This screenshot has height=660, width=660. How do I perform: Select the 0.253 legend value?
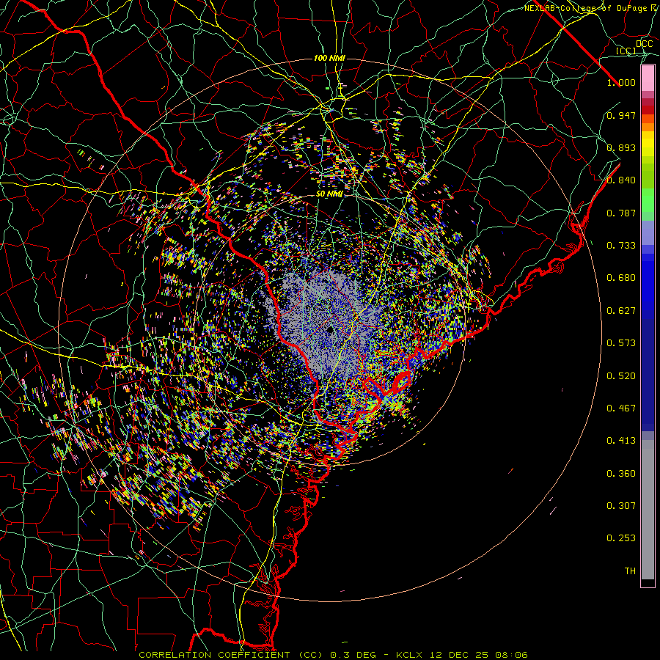tap(621, 538)
